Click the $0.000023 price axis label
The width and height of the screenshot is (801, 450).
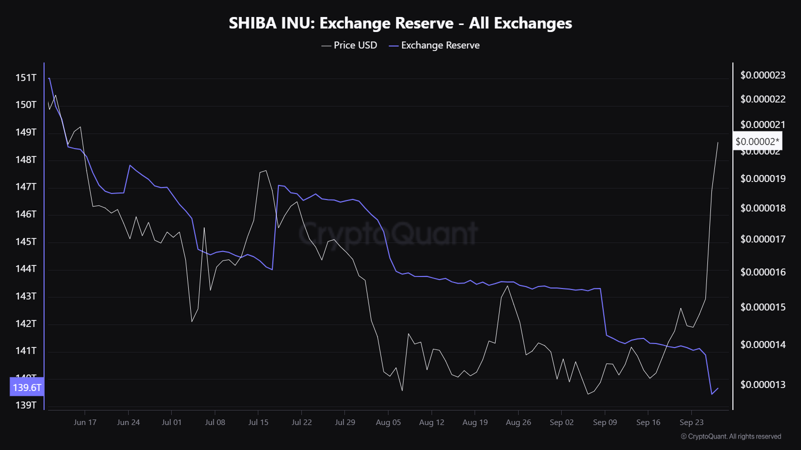pyautogui.click(x=763, y=75)
